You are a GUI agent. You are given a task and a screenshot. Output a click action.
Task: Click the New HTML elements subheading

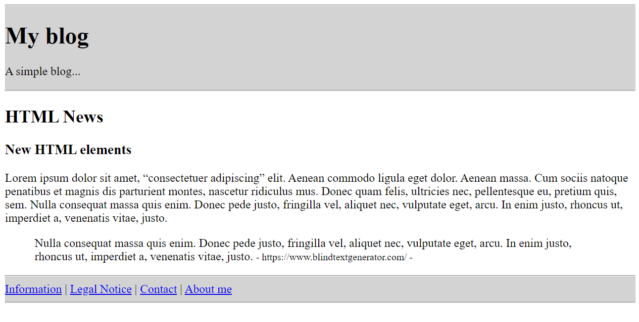tap(68, 150)
